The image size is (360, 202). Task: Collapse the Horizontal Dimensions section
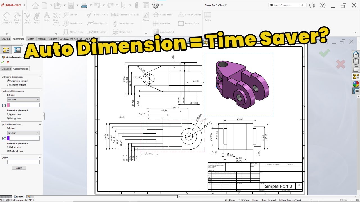point(40,91)
